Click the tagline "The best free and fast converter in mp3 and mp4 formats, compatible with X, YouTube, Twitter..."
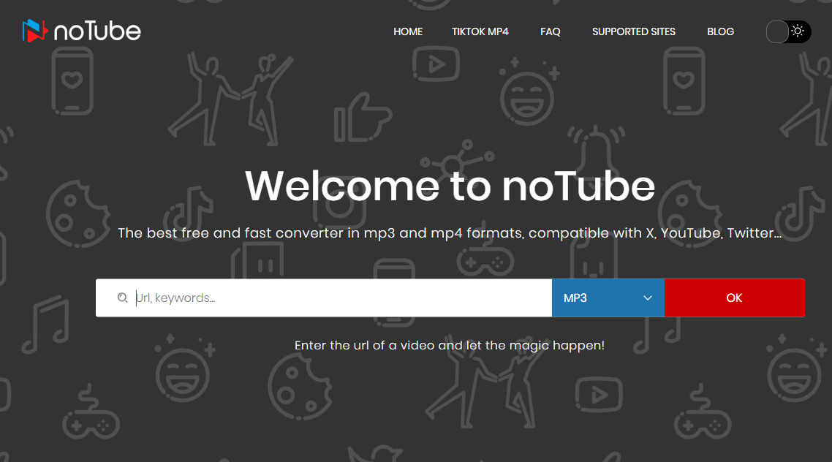The image size is (832, 462). pyautogui.click(x=450, y=233)
